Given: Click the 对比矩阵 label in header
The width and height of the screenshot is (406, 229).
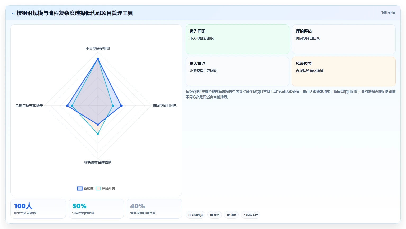Looking at the screenshot, I should 388,13.
